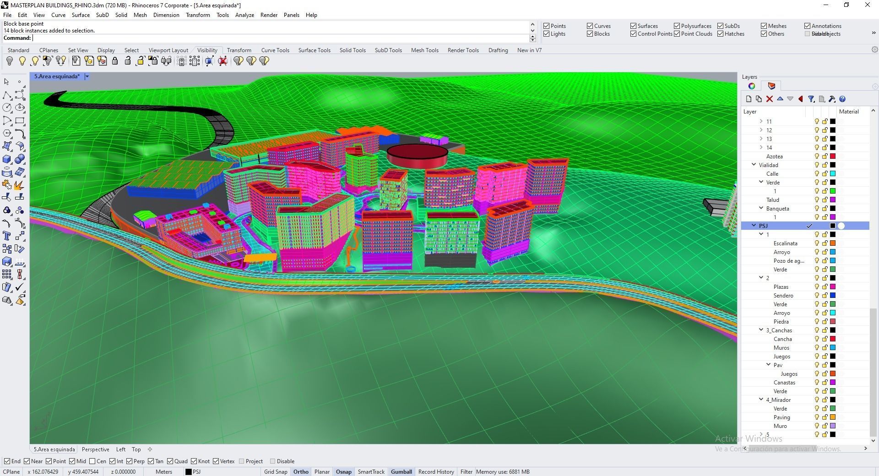Click the check mark icon in left toolbar
Image resolution: width=879 pixels, height=476 pixels.
coord(20,287)
